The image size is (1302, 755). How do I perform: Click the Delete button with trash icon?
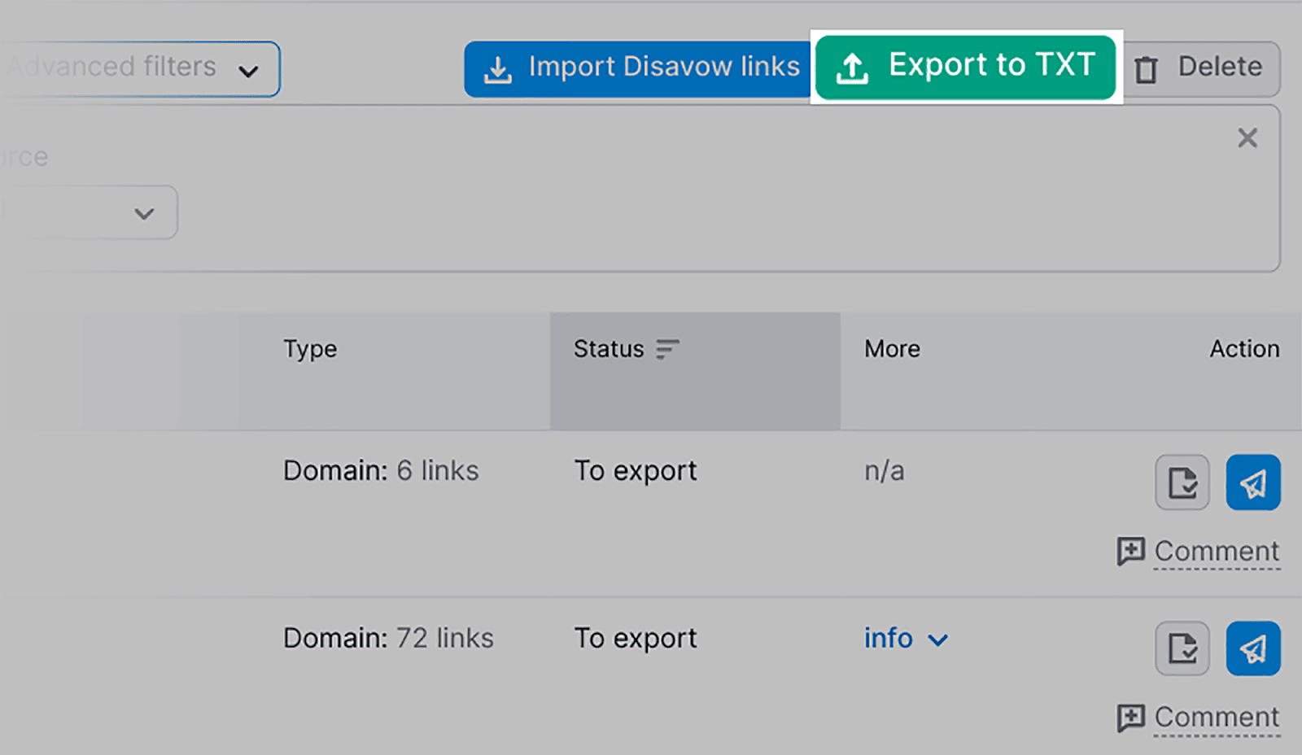[1203, 68]
